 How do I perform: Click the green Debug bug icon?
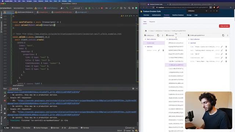(90, 8)
